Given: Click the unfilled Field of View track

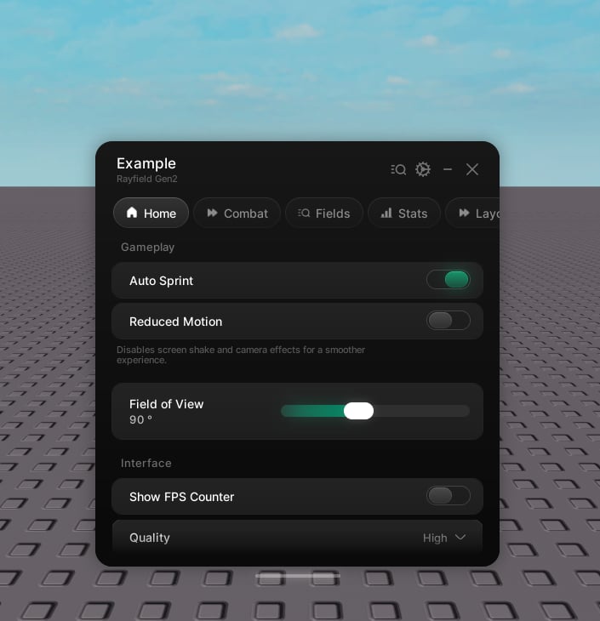Looking at the screenshot, I should click(x=421, y=411).
